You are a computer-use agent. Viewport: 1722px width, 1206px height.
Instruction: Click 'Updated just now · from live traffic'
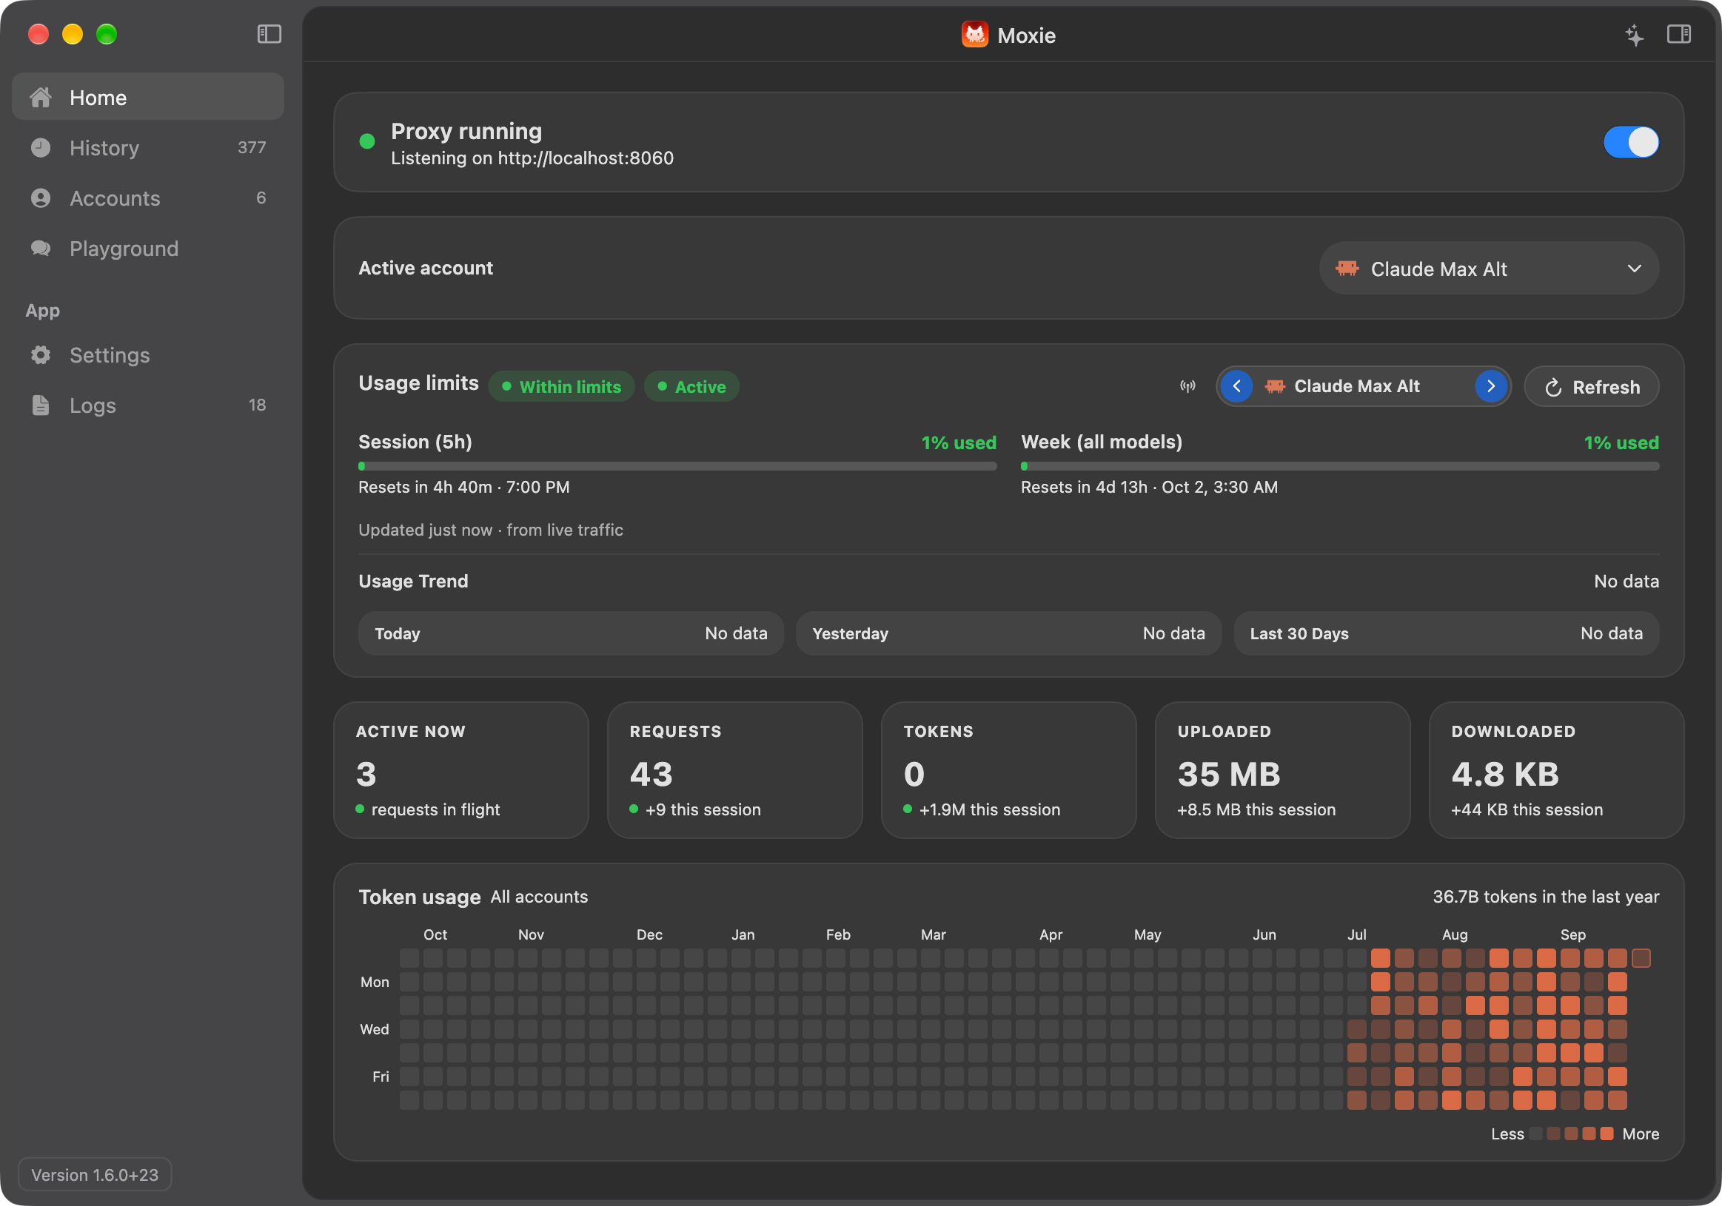pos(491,530)
